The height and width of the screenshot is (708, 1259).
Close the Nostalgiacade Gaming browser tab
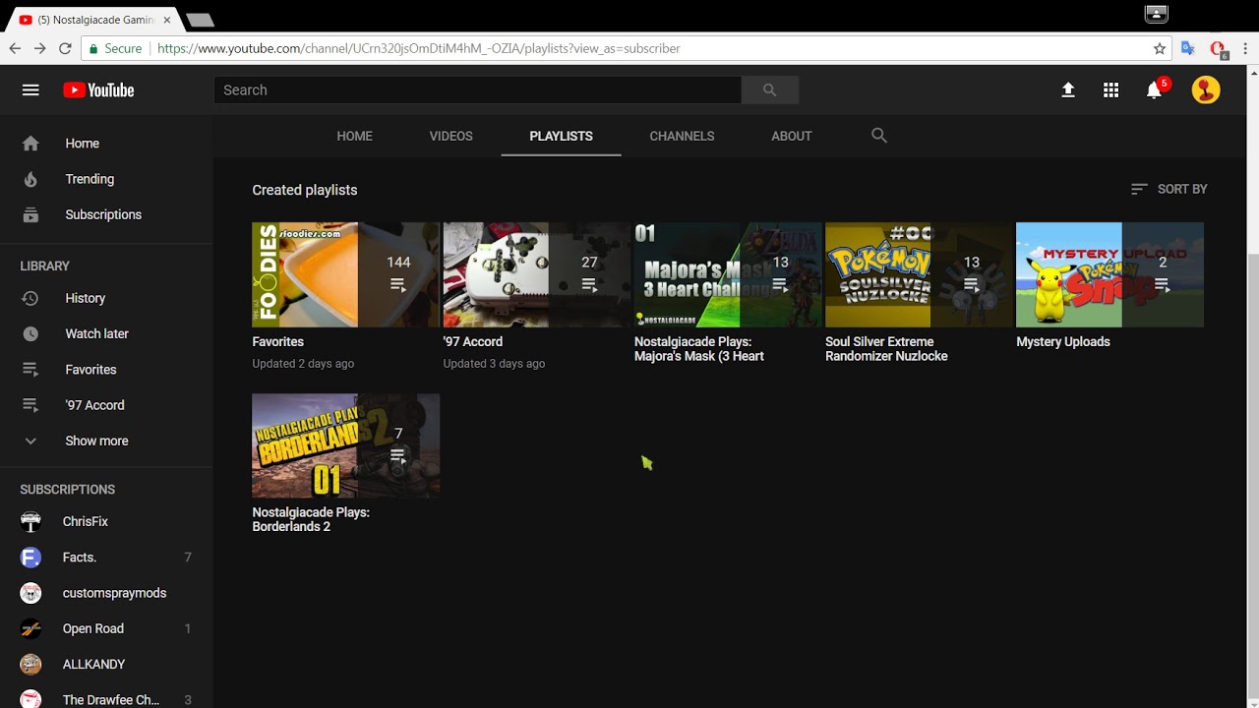(167, 20)
